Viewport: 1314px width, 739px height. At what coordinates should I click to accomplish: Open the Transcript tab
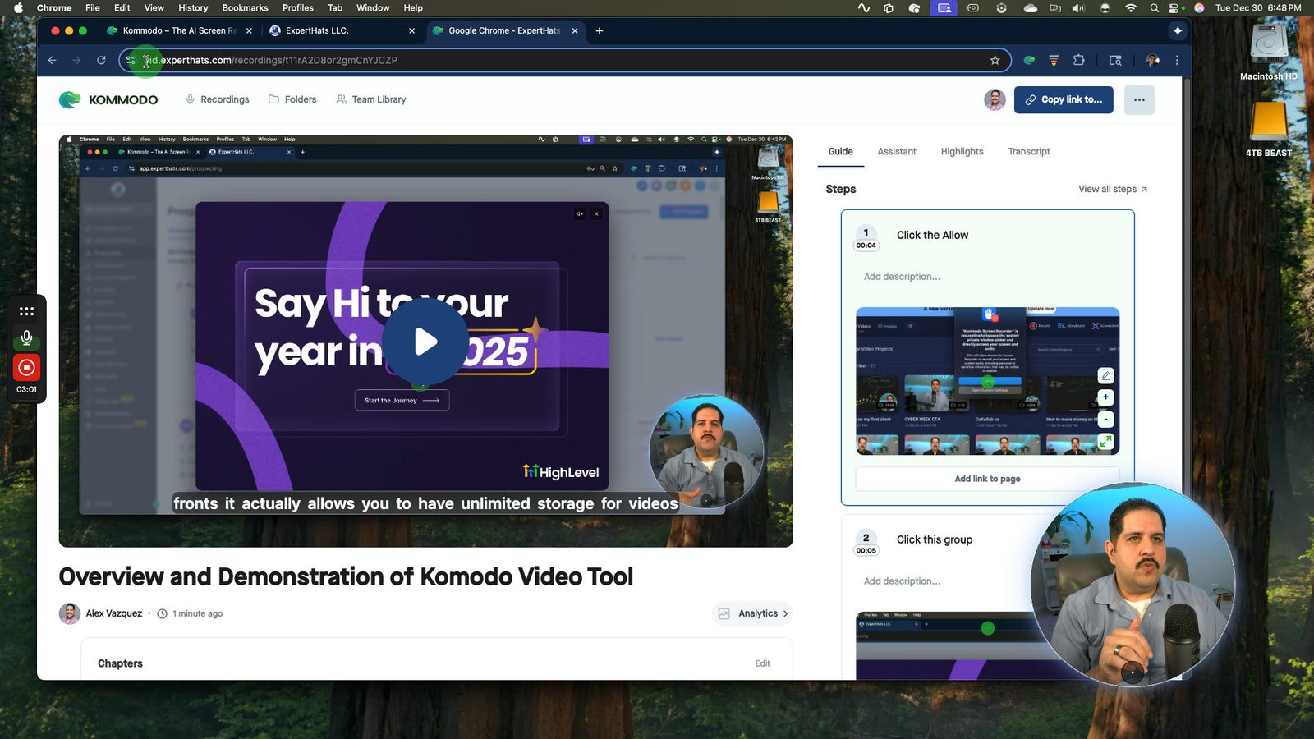(1029, 151)
